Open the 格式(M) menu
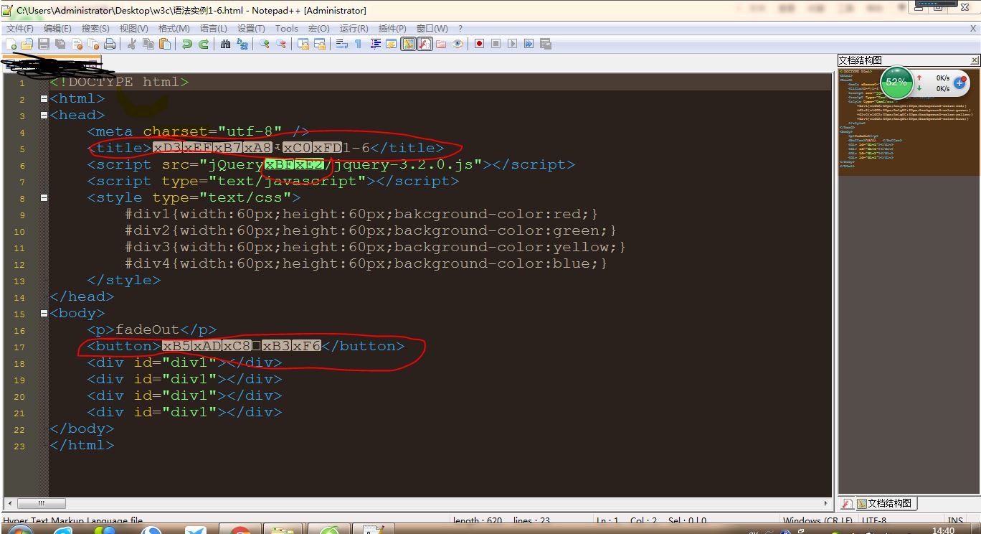This screenshot has height=534, width=981. coord(174,29)
